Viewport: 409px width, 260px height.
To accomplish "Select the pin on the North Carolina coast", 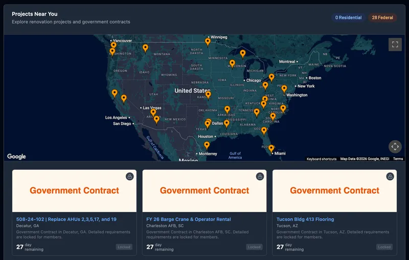I will (283, 110).
